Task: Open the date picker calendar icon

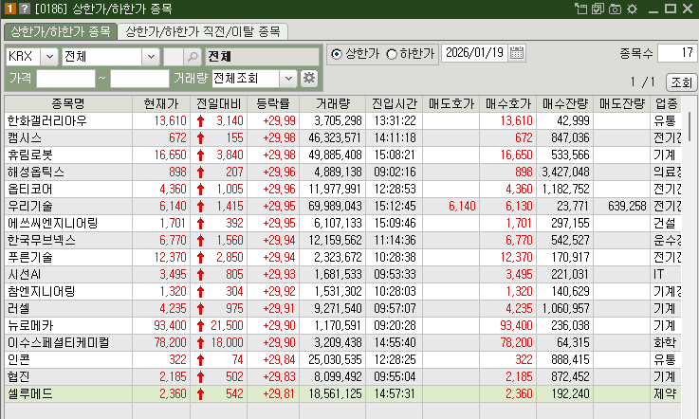Action: [x=517, y=52]
